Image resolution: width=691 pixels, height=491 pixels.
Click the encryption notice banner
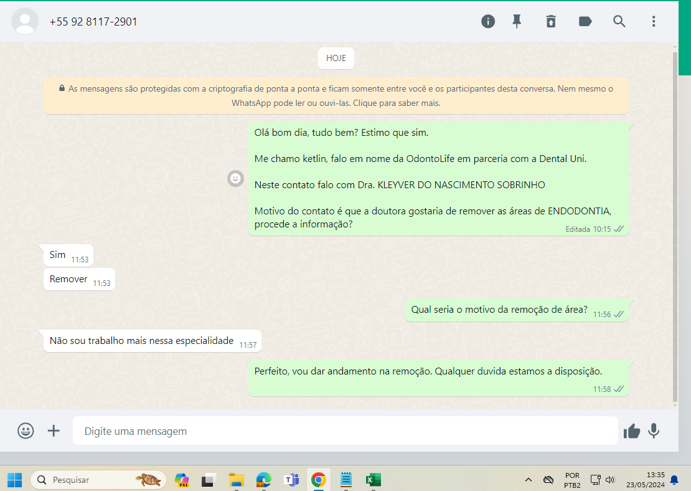pyautogui.click(x=336, y=96)
